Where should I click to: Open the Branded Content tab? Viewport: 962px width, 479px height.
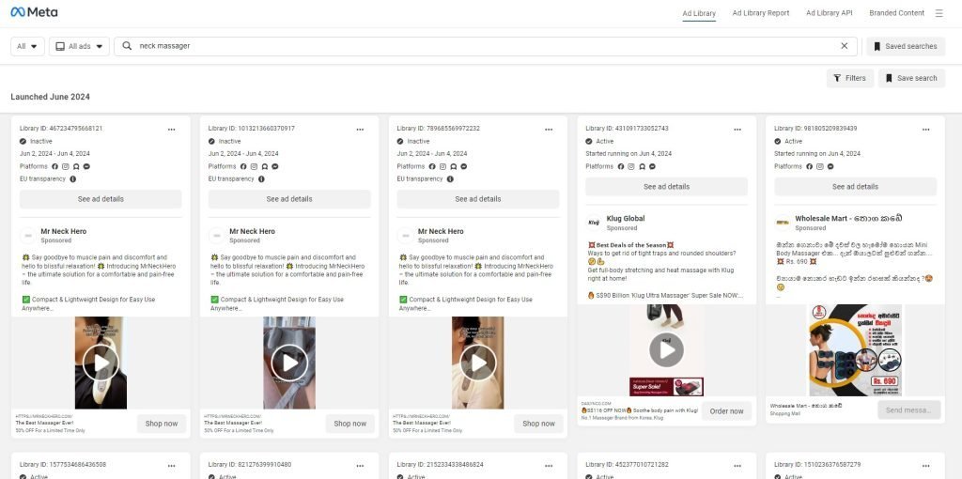(x=896, y=13)
